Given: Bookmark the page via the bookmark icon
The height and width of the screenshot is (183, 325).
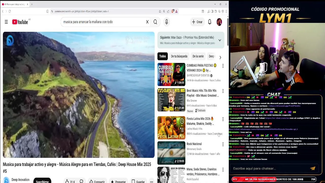Looking at the screenshot, I should (47, 11).
